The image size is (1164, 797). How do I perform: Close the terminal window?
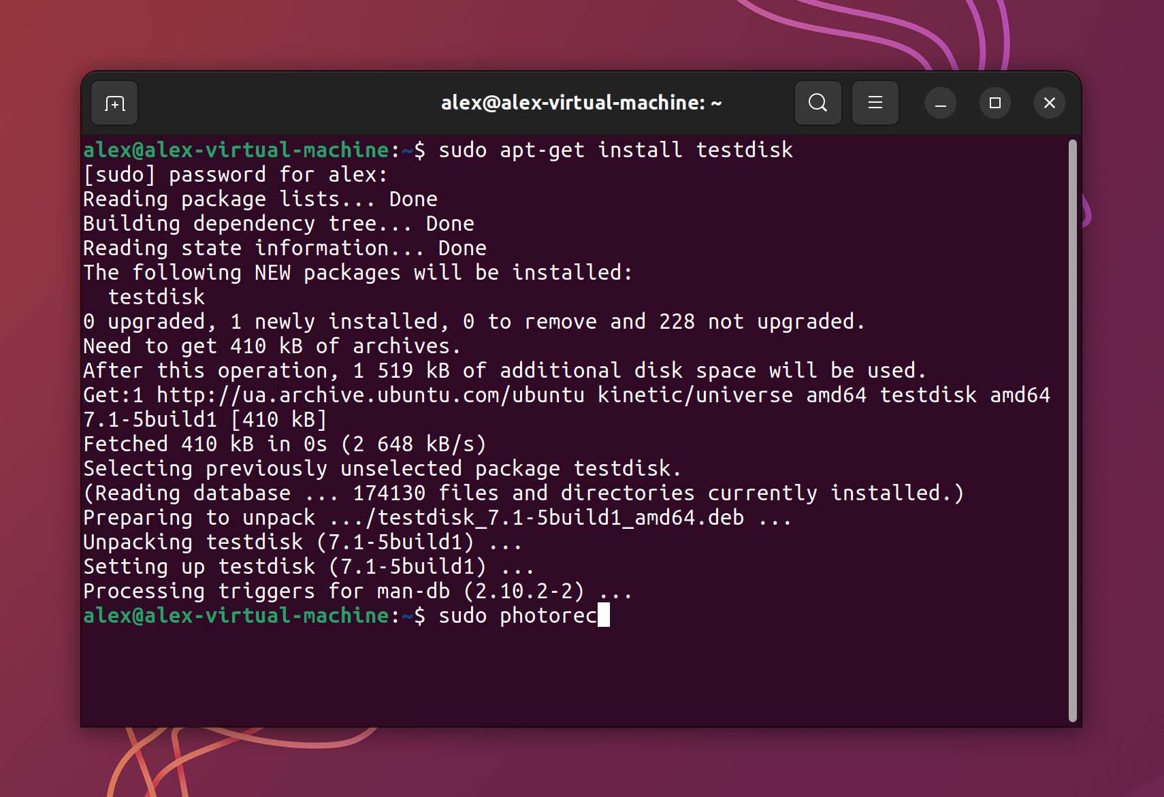1049,103
